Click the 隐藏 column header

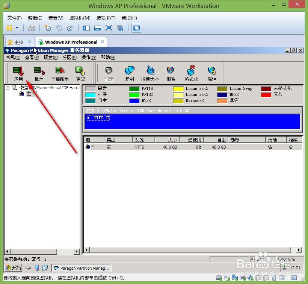(x=294, y=140)
